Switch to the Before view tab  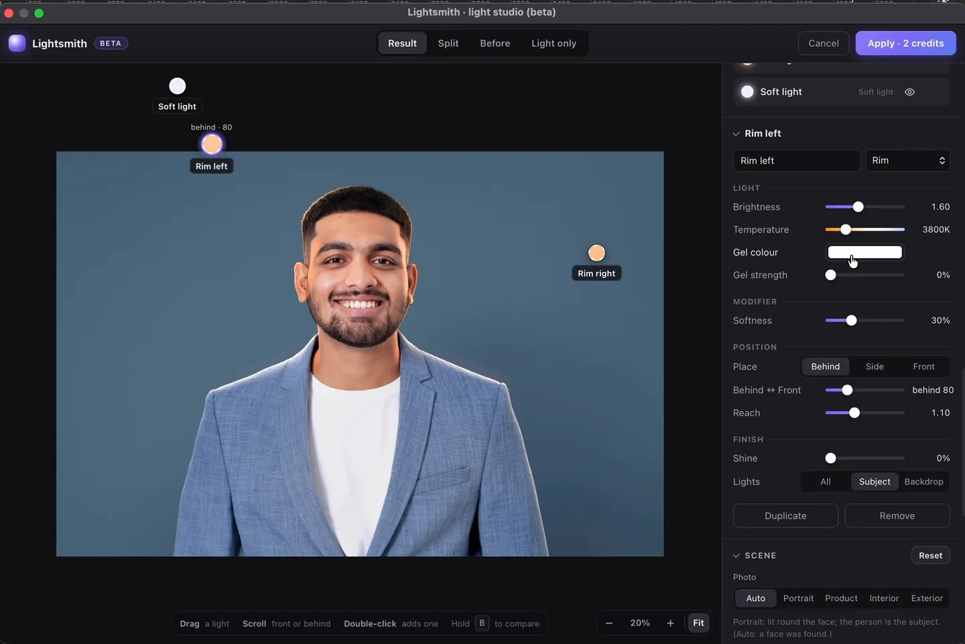tap(495, 44)
